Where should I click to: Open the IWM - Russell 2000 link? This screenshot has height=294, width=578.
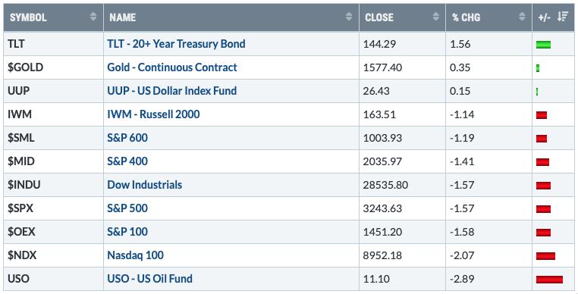(153, 114)
